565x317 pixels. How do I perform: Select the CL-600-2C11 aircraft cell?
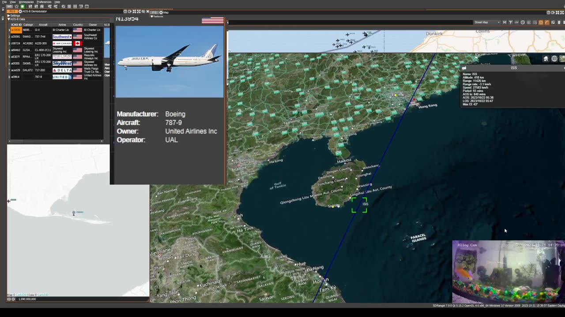(x=43, y=50)
